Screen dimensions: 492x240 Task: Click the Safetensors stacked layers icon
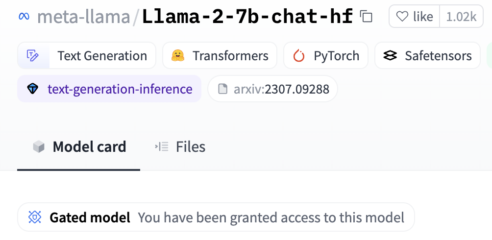(390, 56)
